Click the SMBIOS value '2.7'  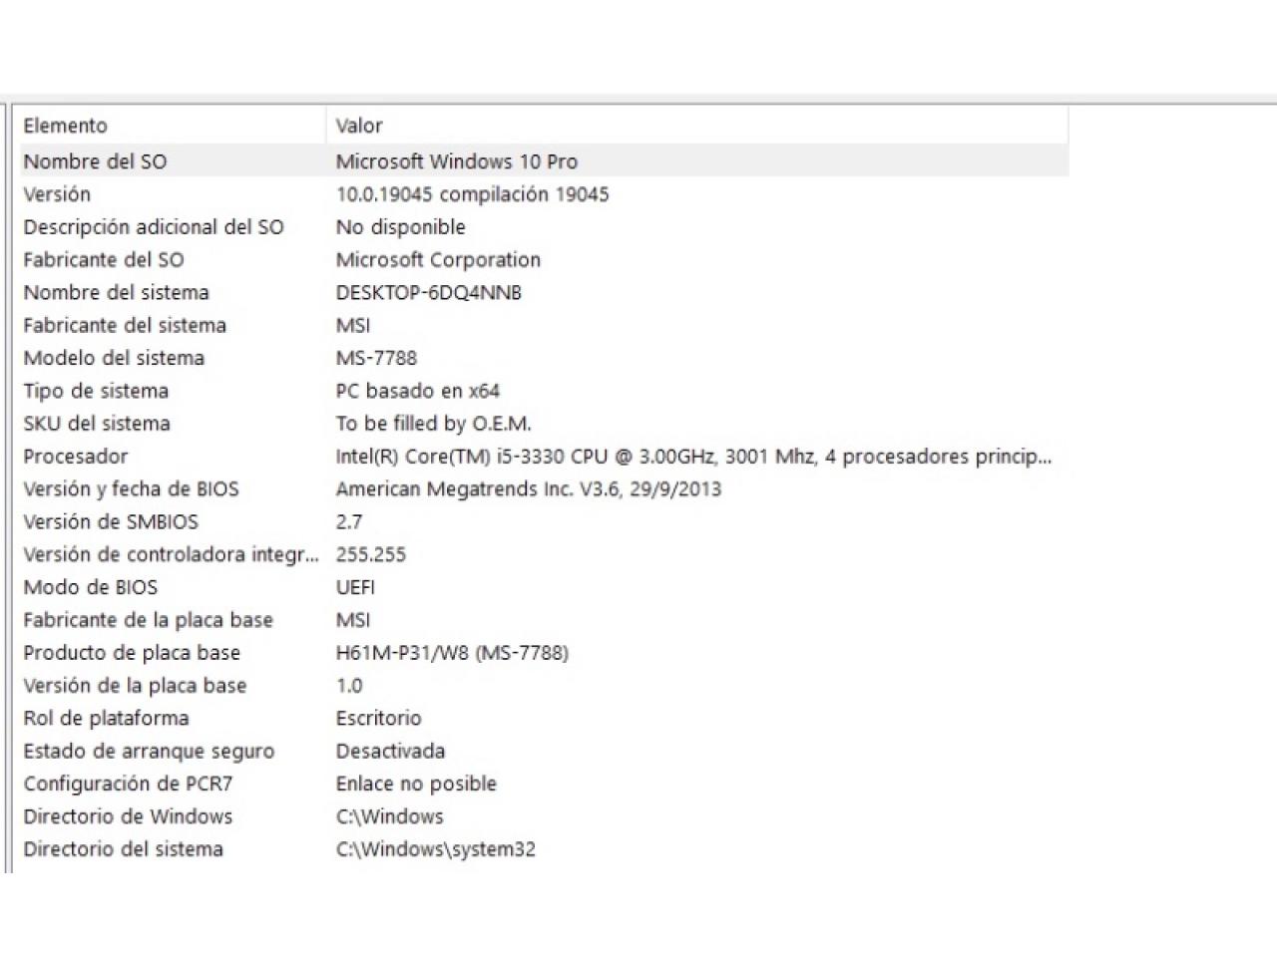point(349,522)
